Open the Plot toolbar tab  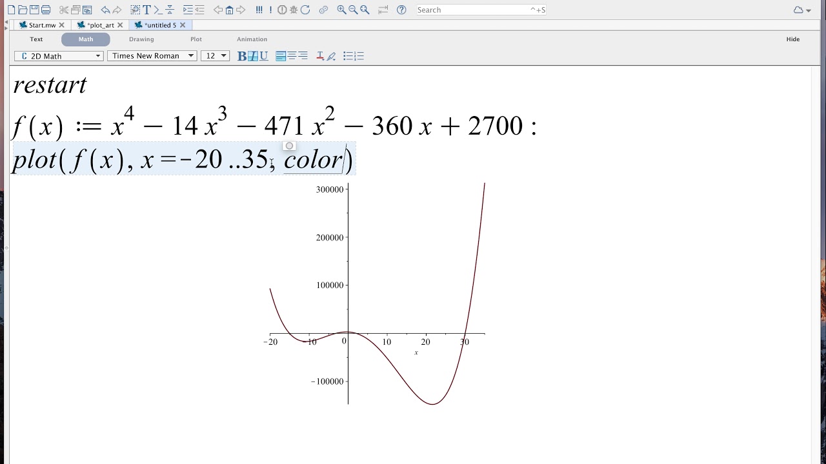coord(196,39)
